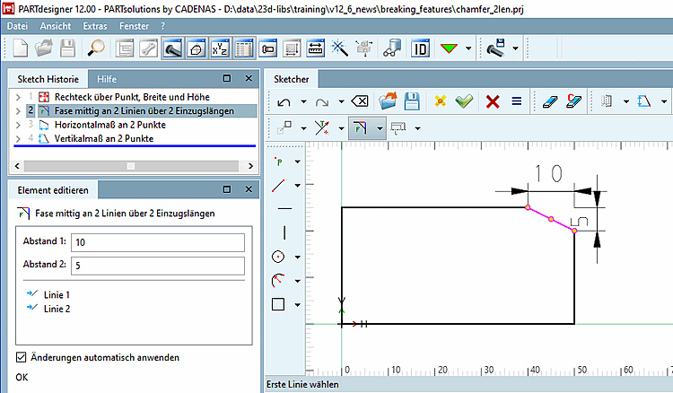Click the three-line menu icon in Sketcher

coord(516,101)
